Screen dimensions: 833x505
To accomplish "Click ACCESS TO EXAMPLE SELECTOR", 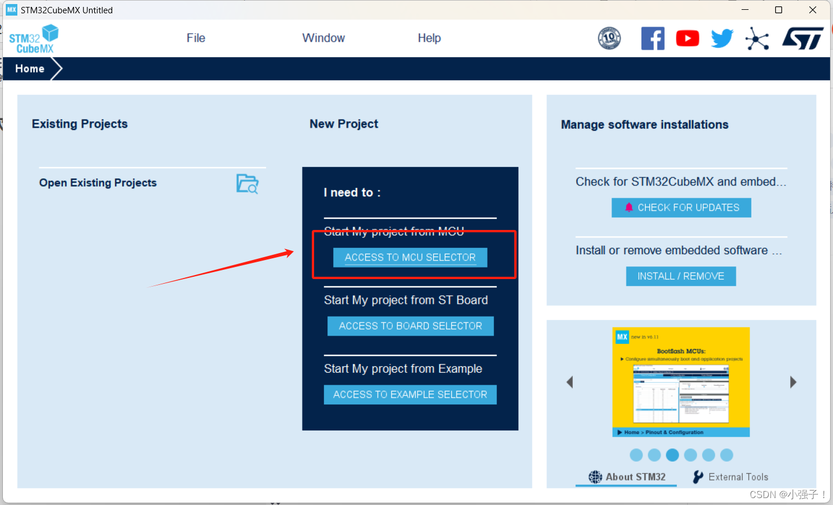I will pos(410,395).
